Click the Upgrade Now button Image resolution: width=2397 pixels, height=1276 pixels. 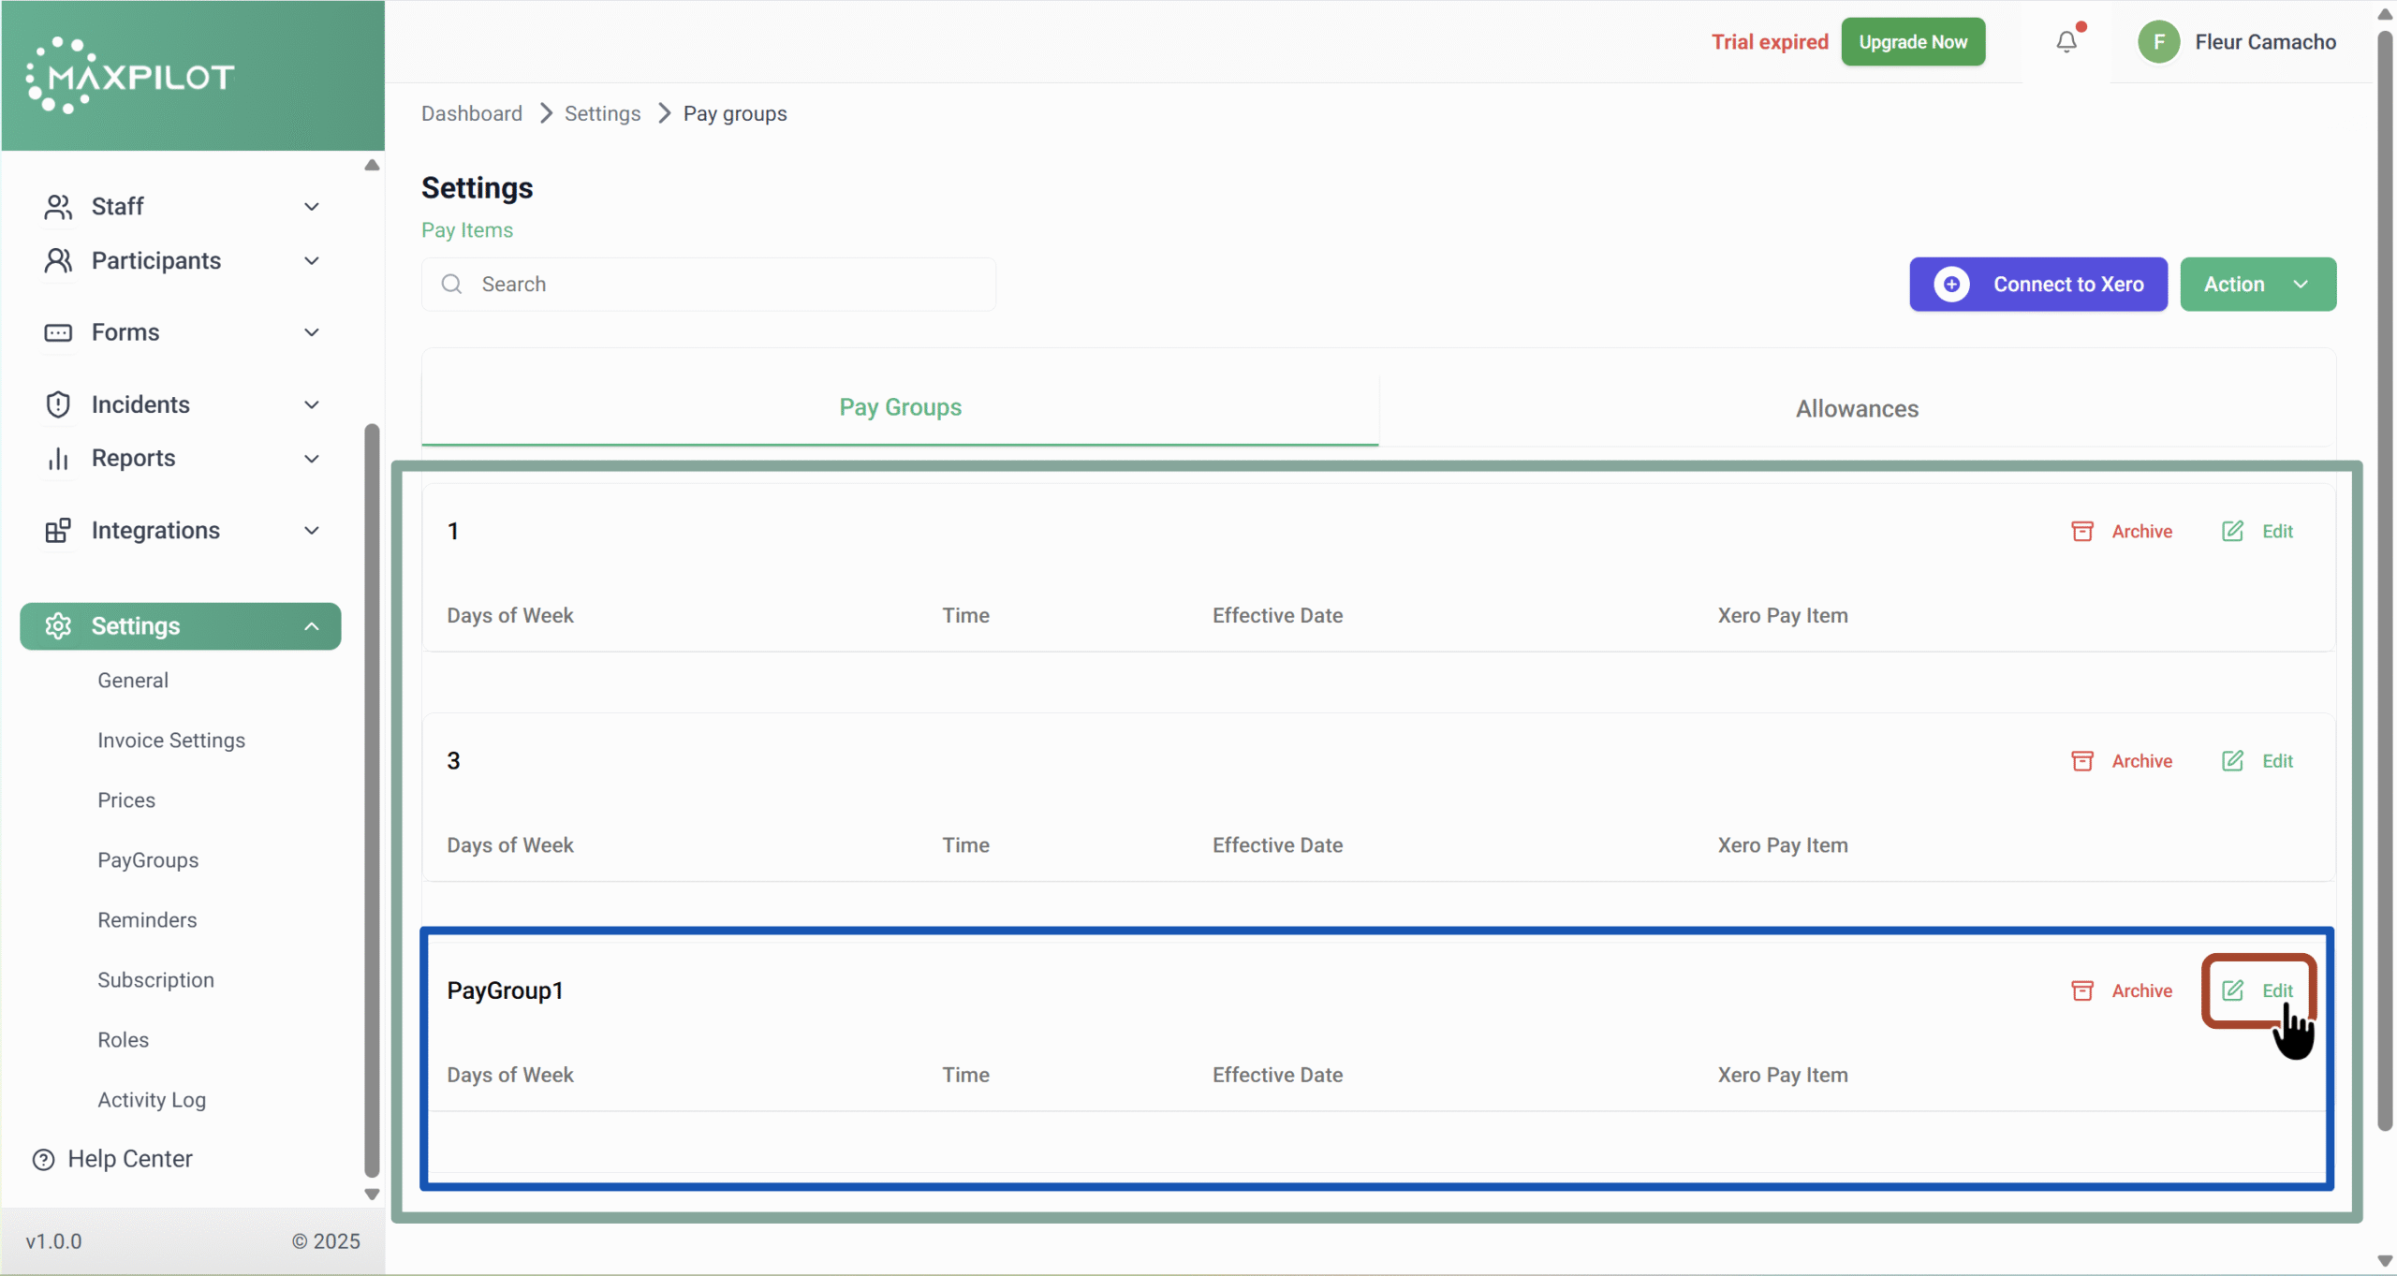(1913, 42)
